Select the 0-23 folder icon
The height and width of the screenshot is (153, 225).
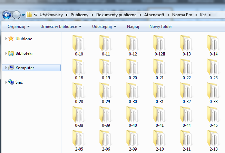(213, 67)
